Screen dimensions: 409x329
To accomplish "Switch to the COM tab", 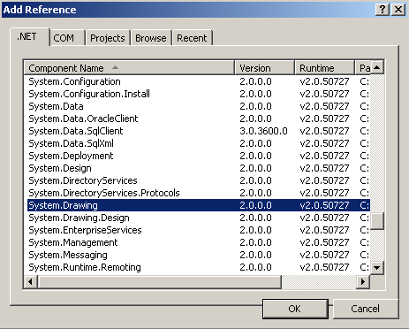I will 67,38.
